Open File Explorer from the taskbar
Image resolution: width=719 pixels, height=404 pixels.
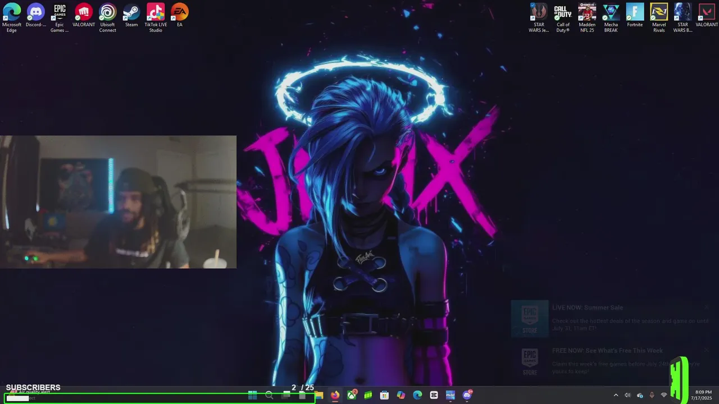[x=318, y=396]
